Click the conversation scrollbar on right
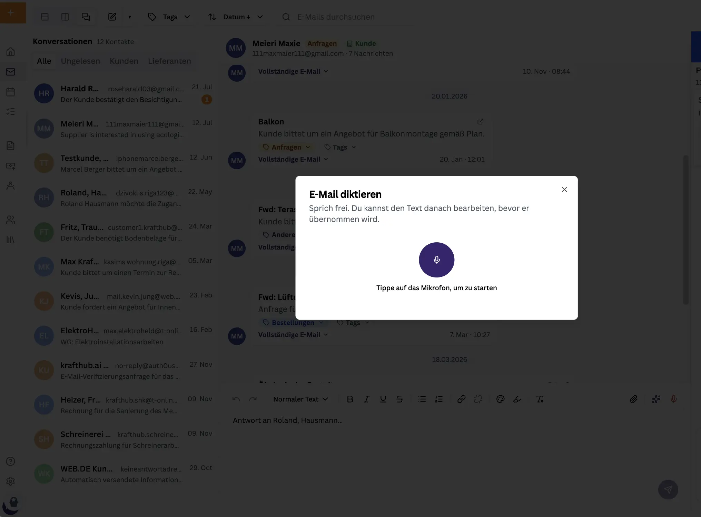Viewport: 701px width, 517px height. [686, 230]
